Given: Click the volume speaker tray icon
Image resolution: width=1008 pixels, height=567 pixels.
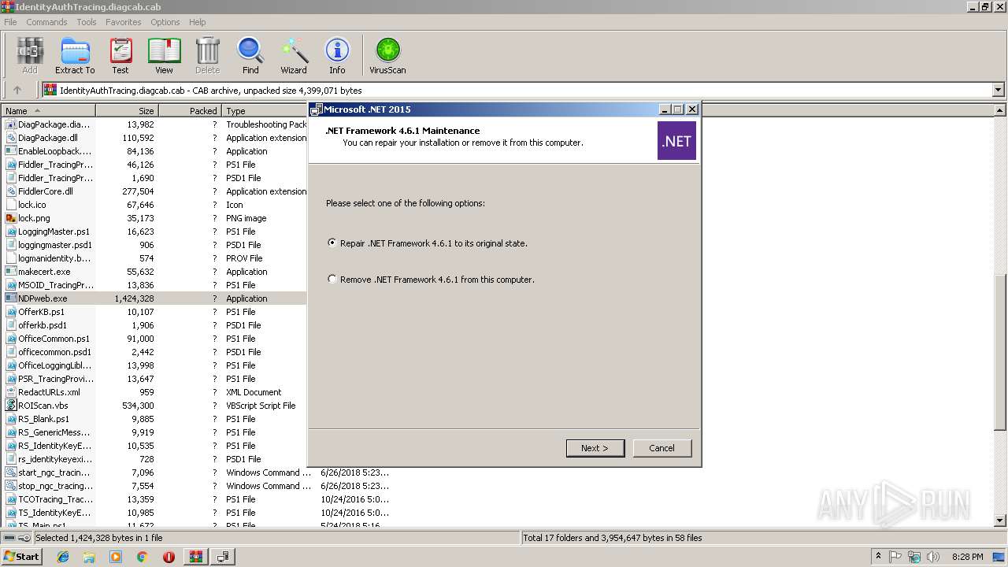Looking at the screenshot, I should coord(933,557).
